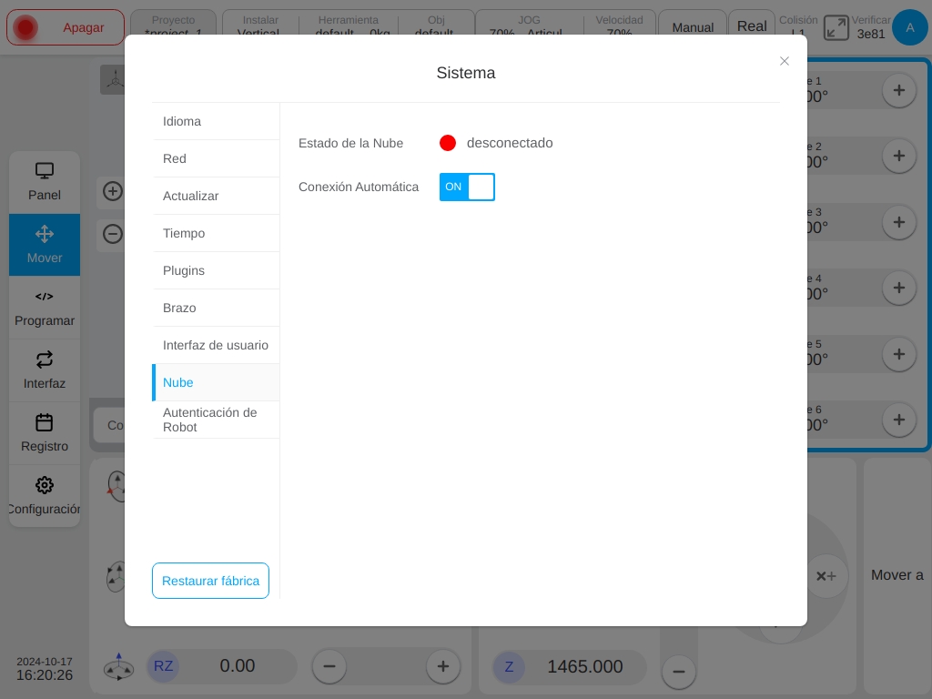Image resolution: width=932 pixels, height=699 pixels.
Task: Click the desconectado status text
Action: point(510,143)
